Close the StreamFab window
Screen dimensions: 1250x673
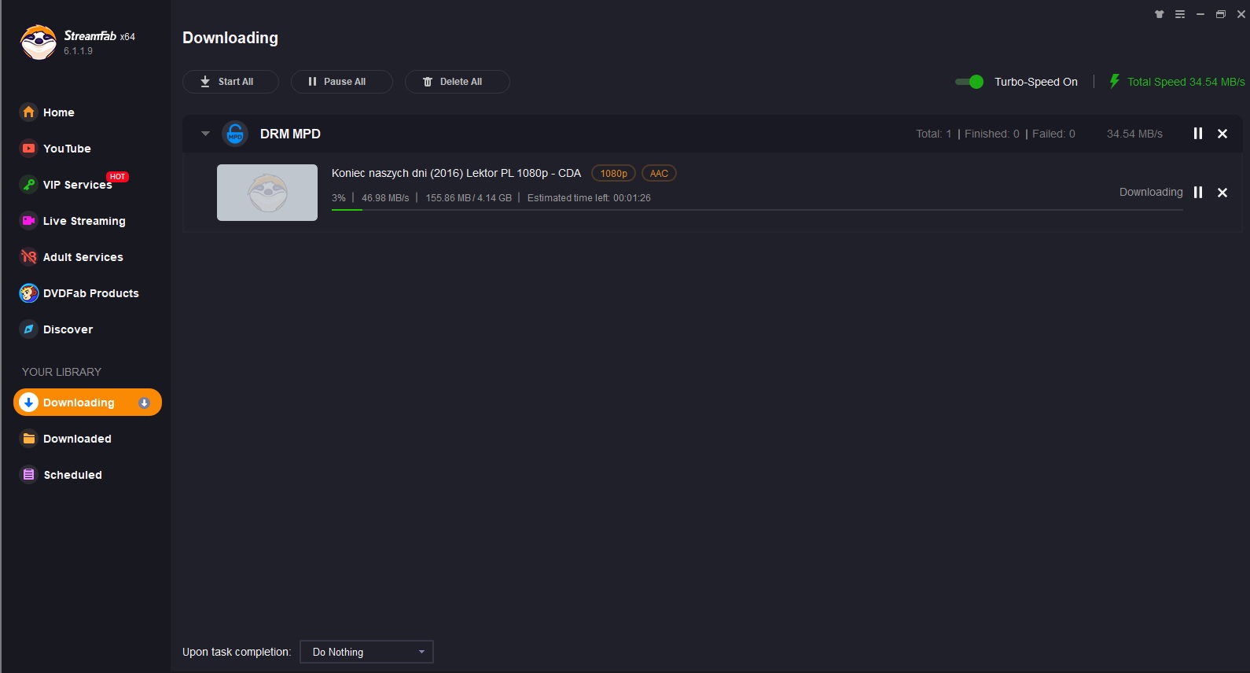tap(1241, 14)
